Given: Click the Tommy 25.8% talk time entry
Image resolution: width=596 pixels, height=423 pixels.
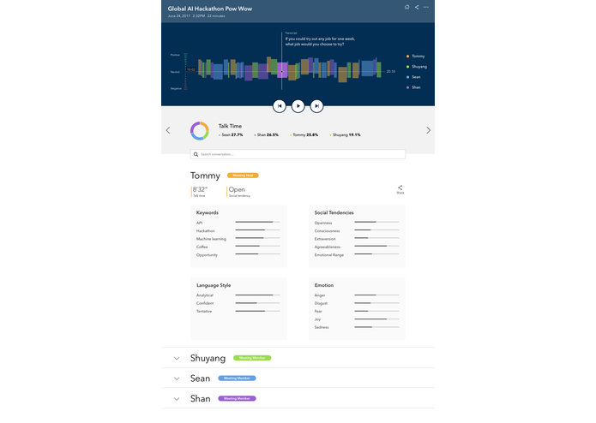Looking at the screenshot, I should [x=304, y=134].
